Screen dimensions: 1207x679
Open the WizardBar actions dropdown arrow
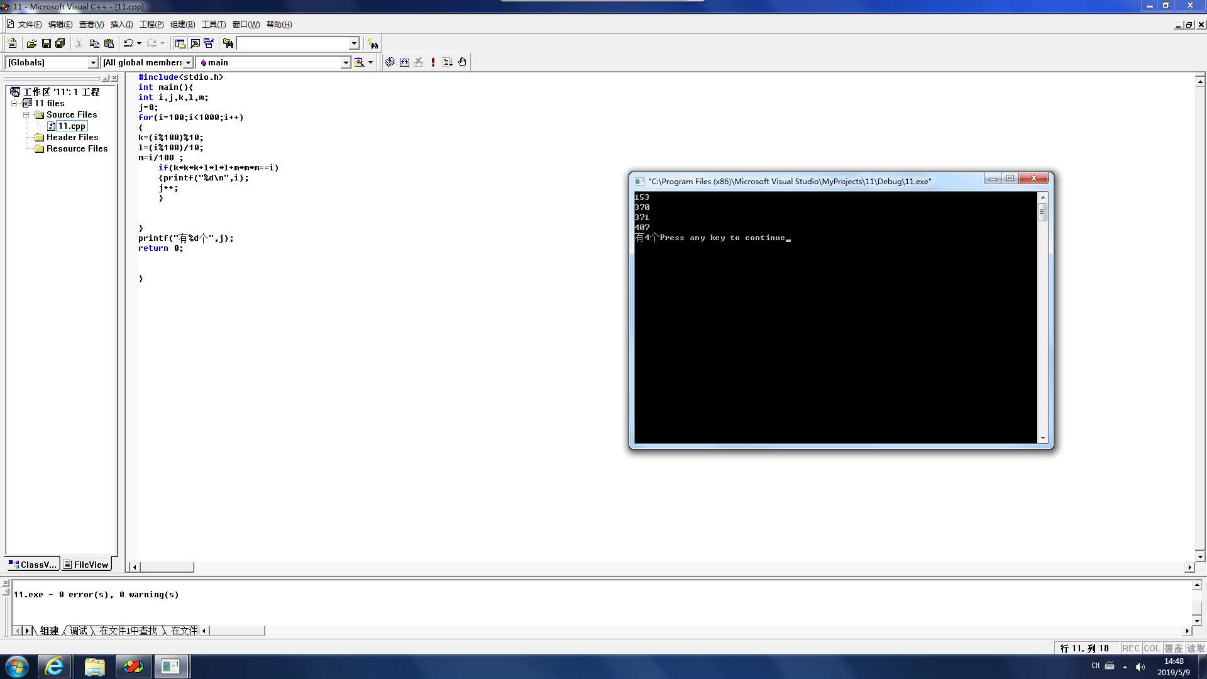coord(370,62)
